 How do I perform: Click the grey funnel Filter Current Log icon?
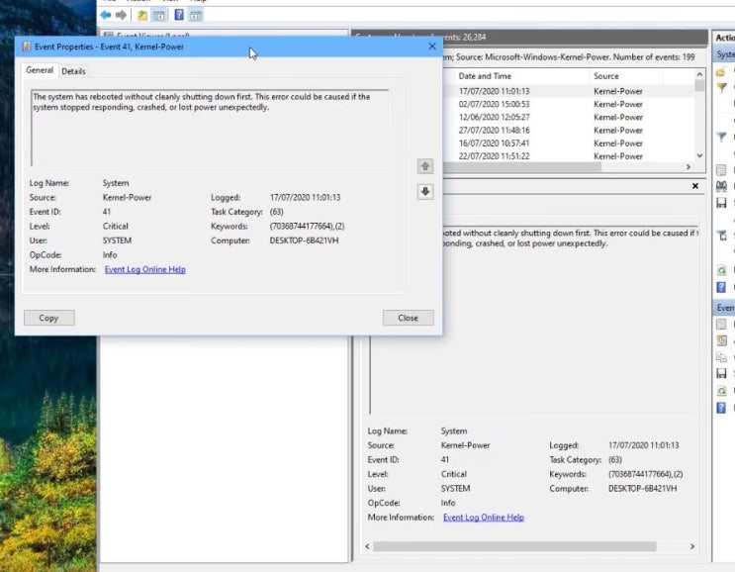click(x=722, y=137)
